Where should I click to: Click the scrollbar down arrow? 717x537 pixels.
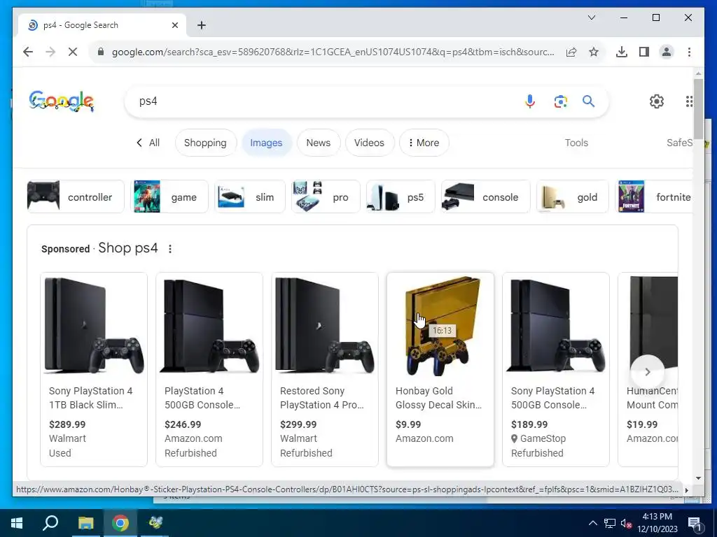point(698,478)
